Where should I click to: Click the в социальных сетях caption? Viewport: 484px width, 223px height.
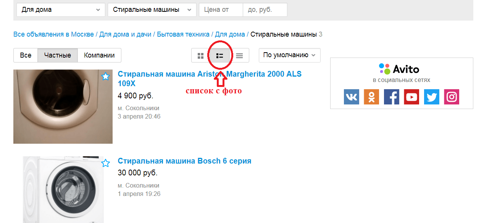tap(402, 80)
